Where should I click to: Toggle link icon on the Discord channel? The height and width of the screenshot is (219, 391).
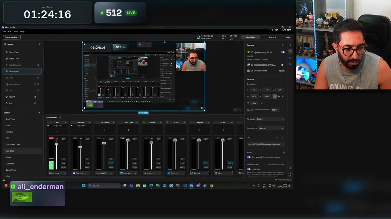pos(87,159)
